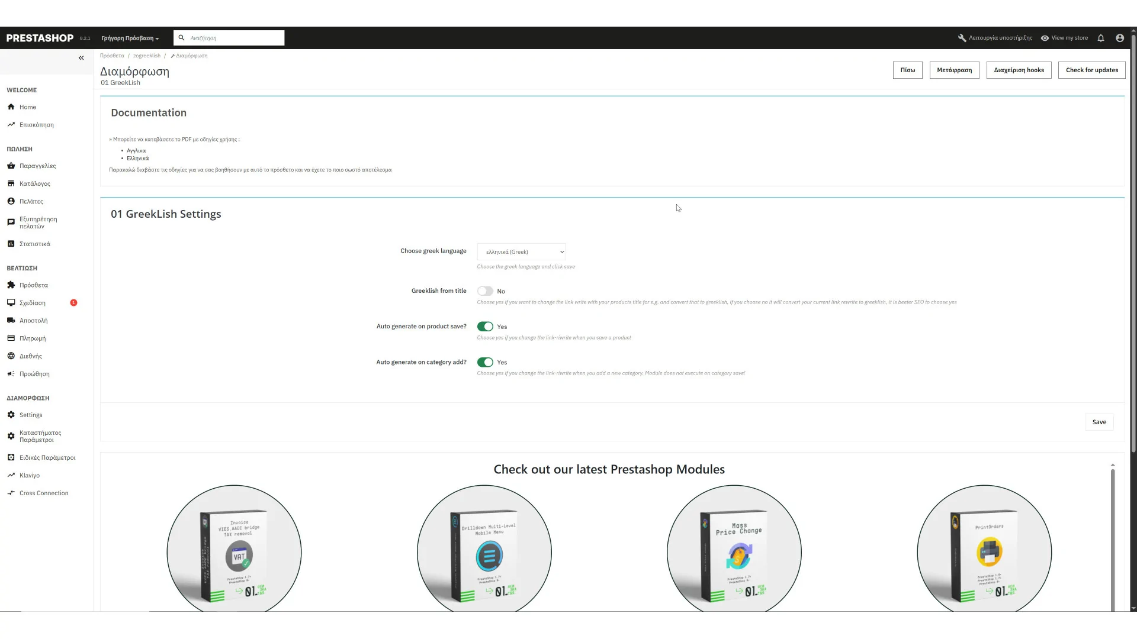Click the Πρόσθετα puzzle piece icon
The width and height of the screenshot is (1137, 639).
point(11,285)
